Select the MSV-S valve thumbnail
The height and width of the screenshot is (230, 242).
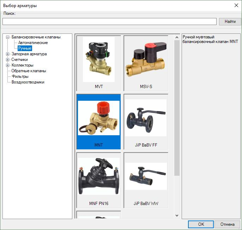tap(146, 63)
